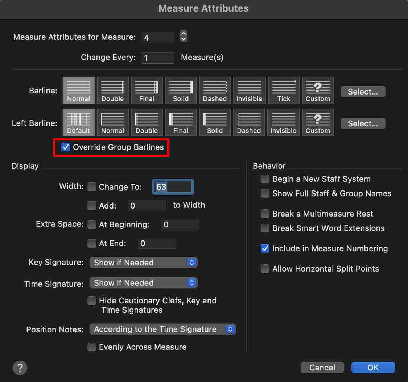Choose the Solid style in Left Barline row
408x382 pixels.
pos(215,122)
